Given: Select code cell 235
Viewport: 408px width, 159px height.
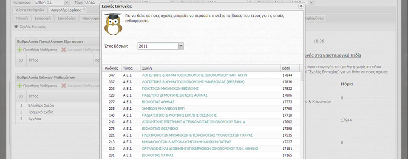Looking at the screenshot, I should (112, 109).
